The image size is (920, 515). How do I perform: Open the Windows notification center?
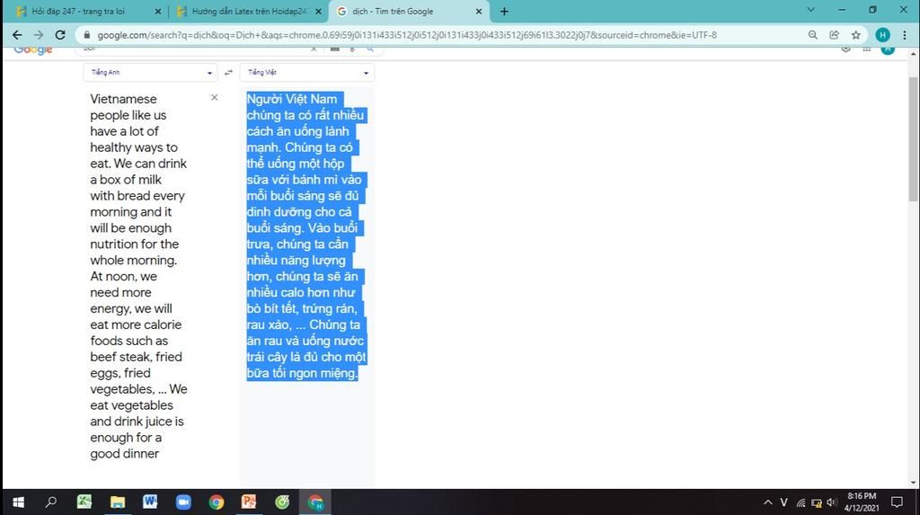click(897, 502)
